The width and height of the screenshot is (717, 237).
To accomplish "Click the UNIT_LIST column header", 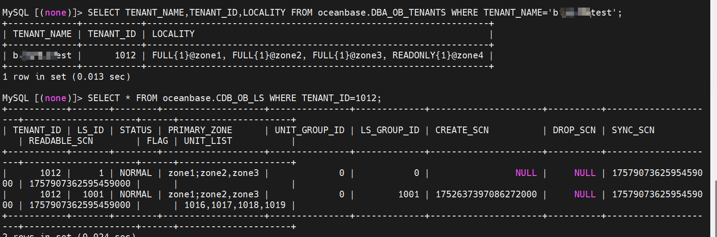I will (x=208, y=141).
